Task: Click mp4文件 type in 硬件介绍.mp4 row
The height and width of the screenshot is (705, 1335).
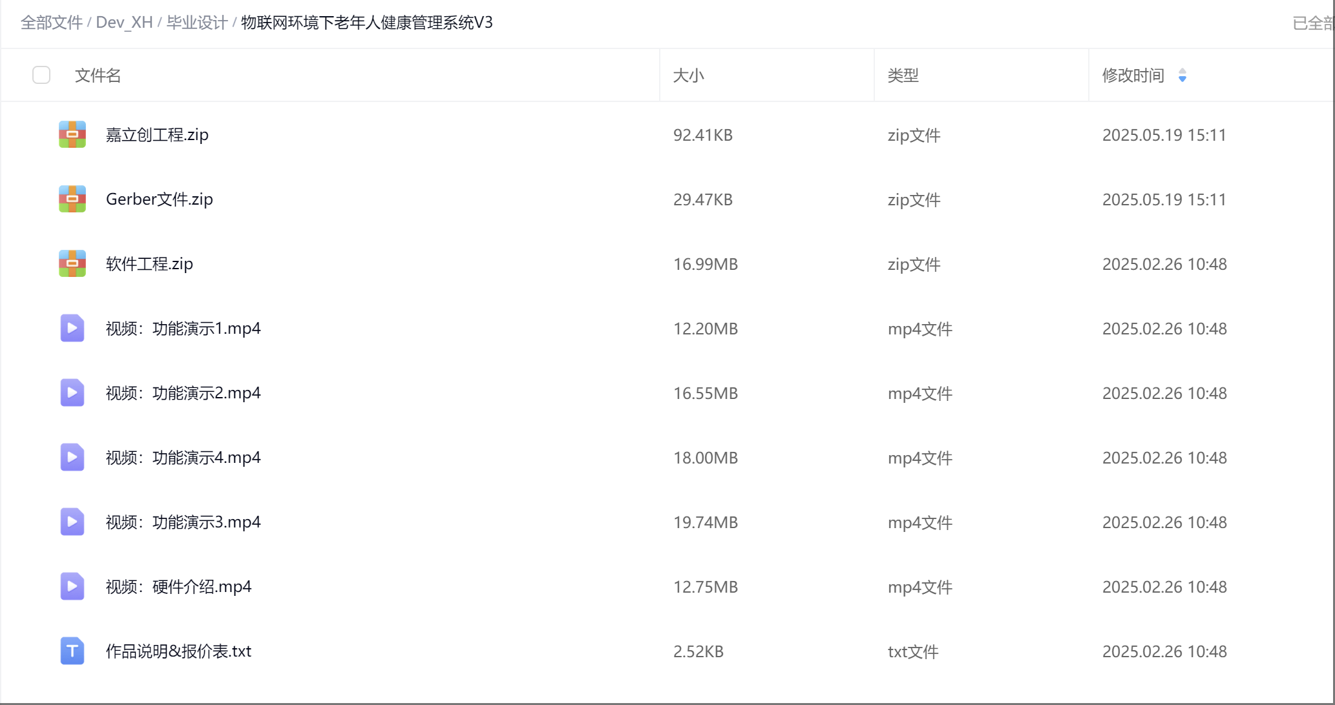Action: pos(920,587)
